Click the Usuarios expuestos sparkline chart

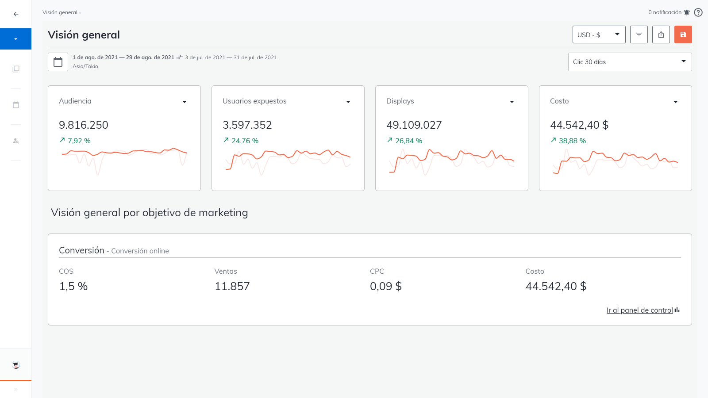tap(288, 161)
